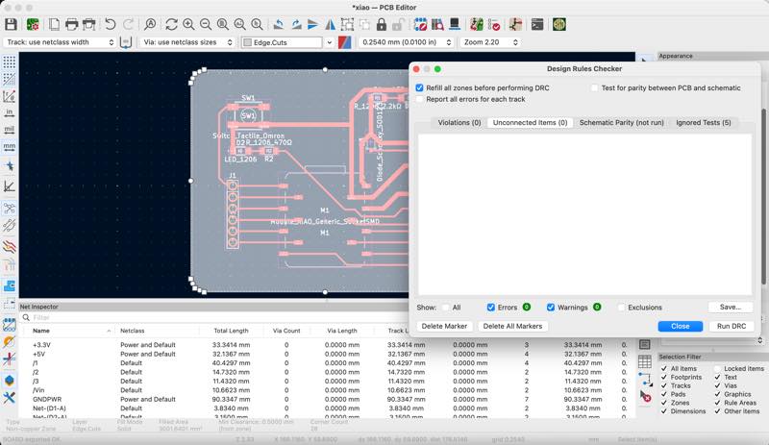Image resolution: width=769 pixels, height=445 pixels.
Task: Open Design Rules Checker from toolbar
Action: coord(494,24)
